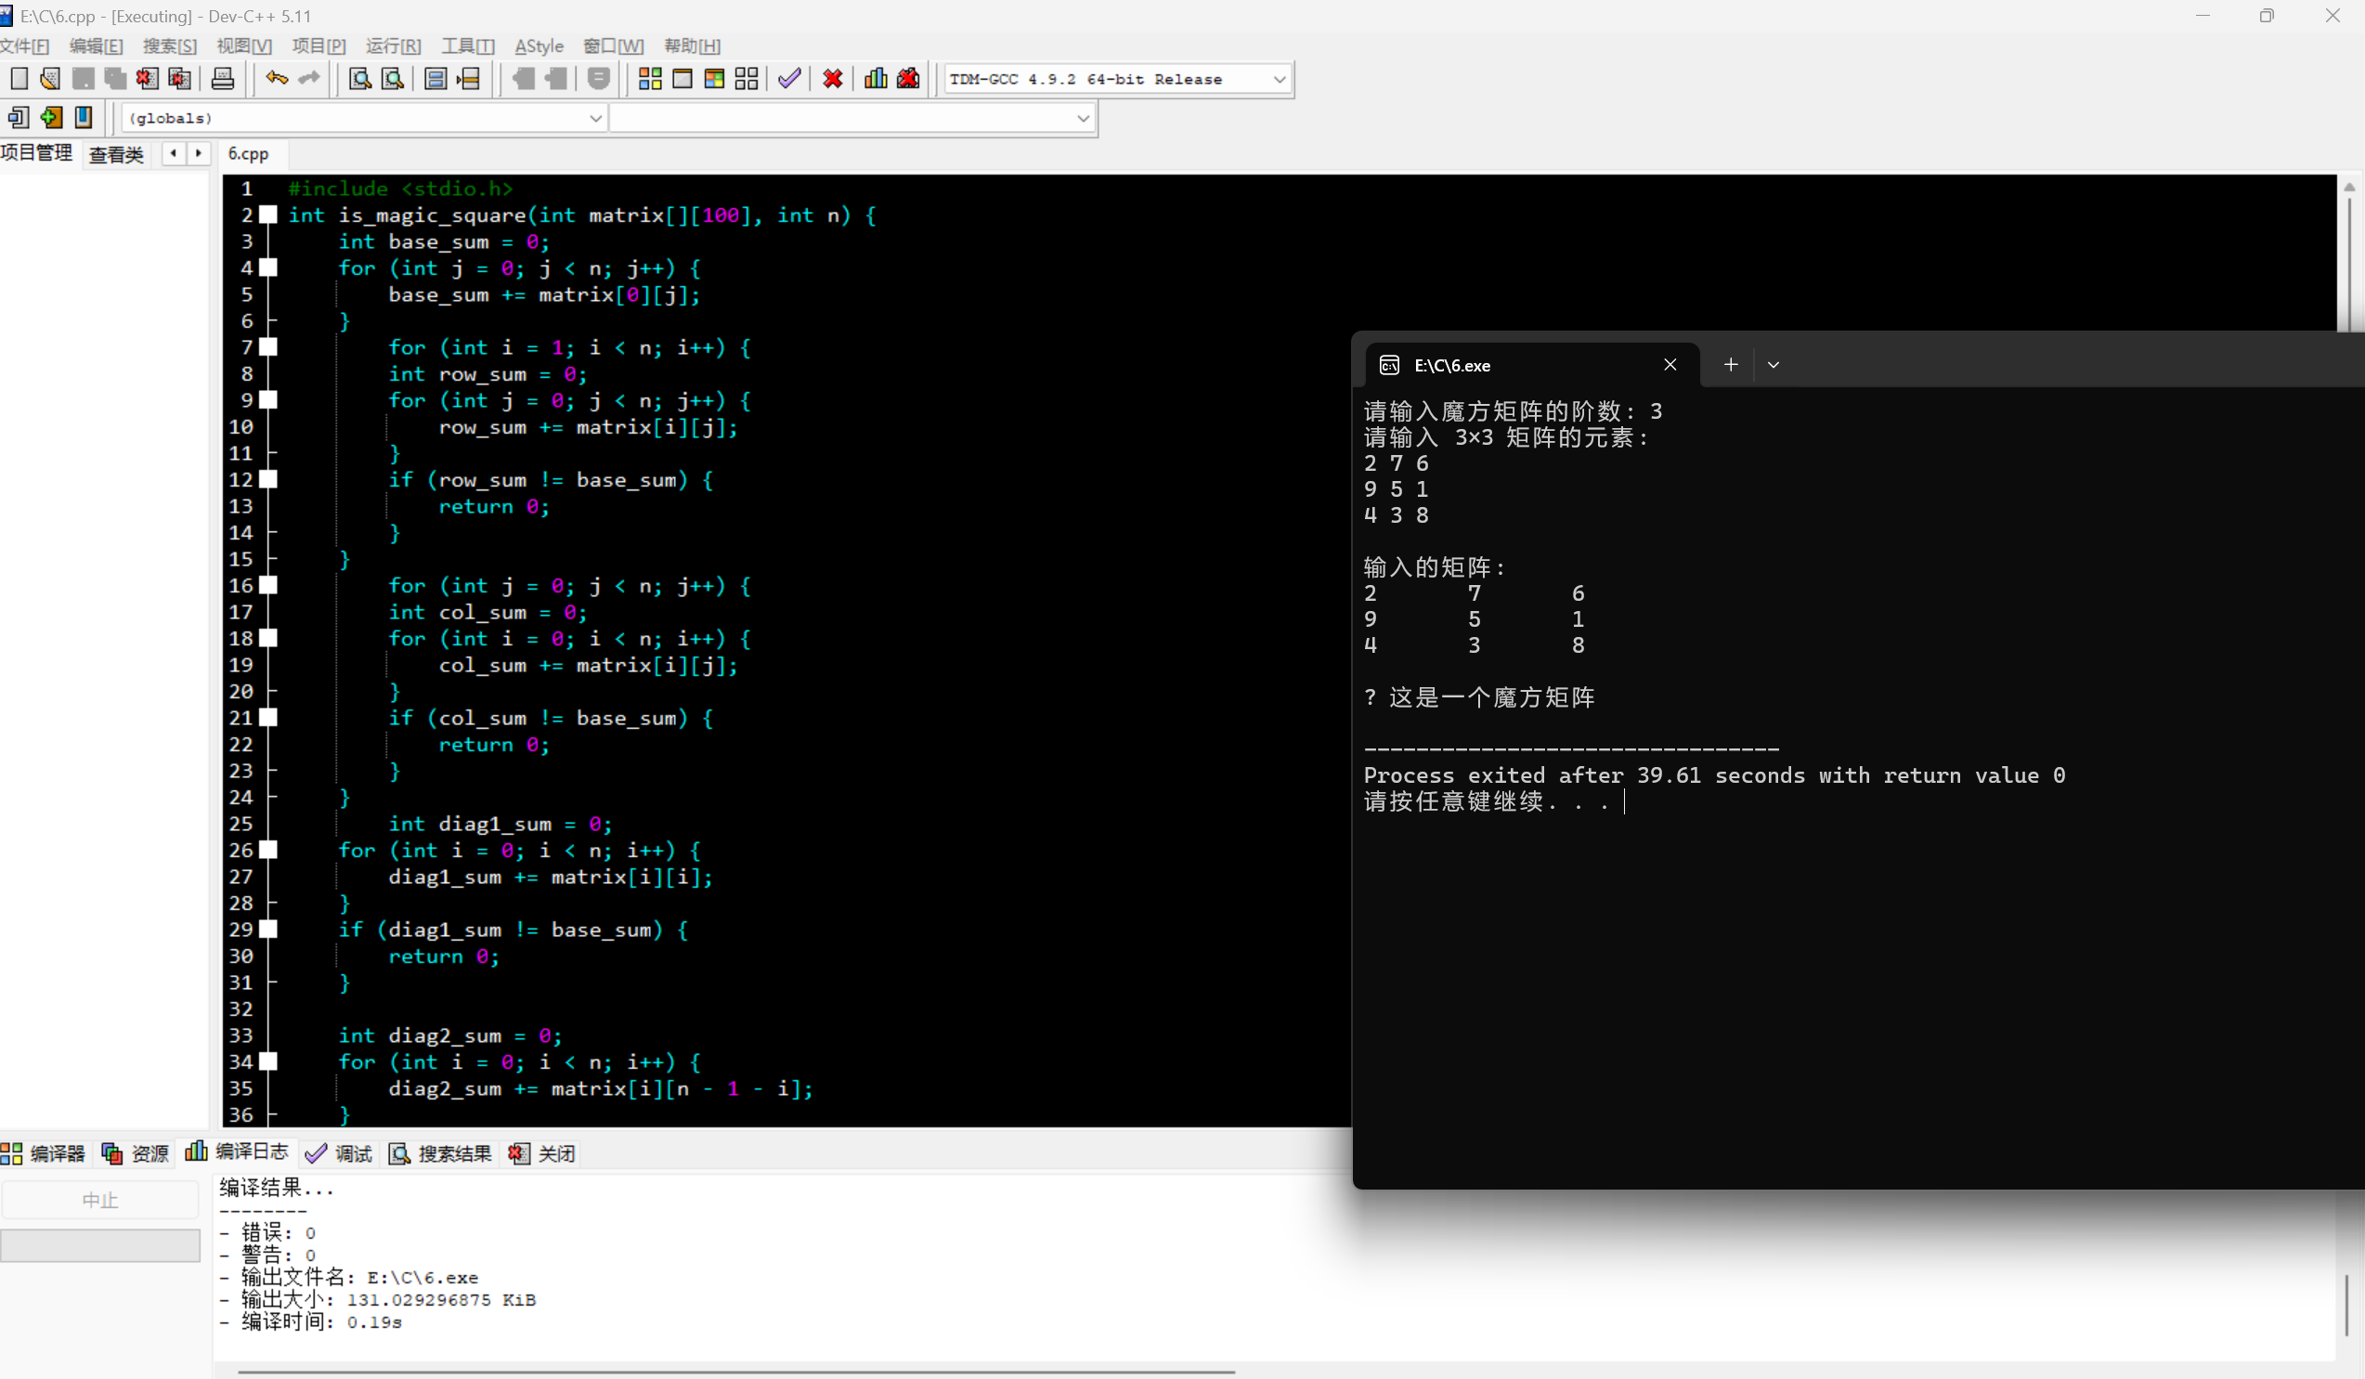The height and width of the screenshot is (1379, 2365).
Task: Expand the (globals) scope dropdown
Action: coord(595,117)
